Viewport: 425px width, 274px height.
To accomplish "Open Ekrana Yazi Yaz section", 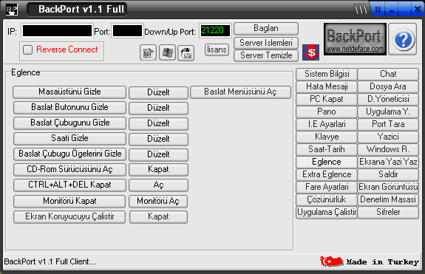I will [388, 162].
